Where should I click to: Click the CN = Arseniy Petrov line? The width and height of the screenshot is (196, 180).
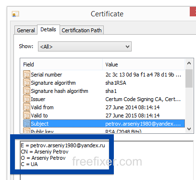pos(45,152)
